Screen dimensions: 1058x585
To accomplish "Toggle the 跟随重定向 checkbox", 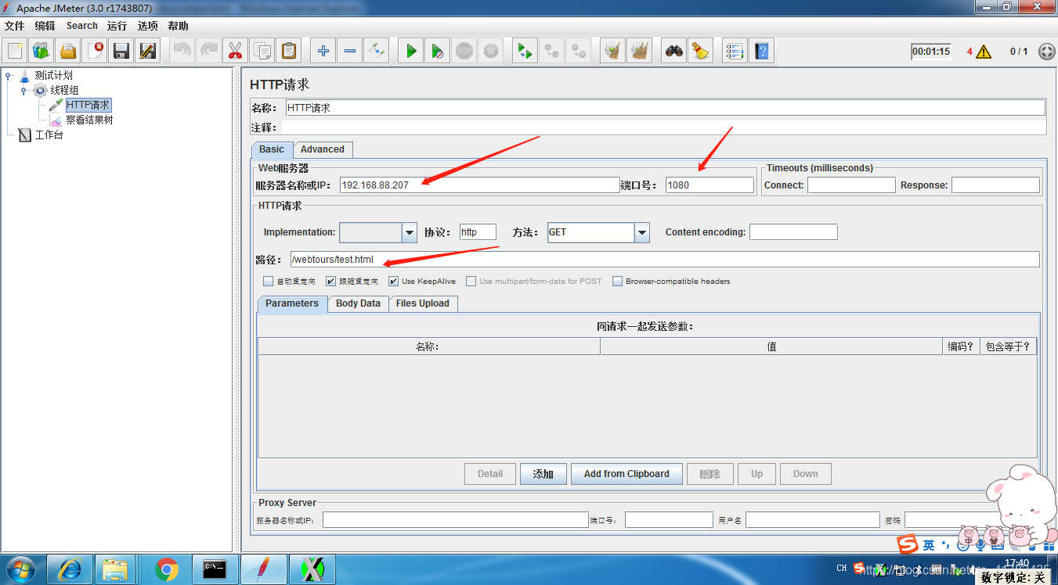I will (x=331, y=281).
